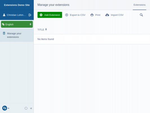Open the English language dropdown

point(17,24)
